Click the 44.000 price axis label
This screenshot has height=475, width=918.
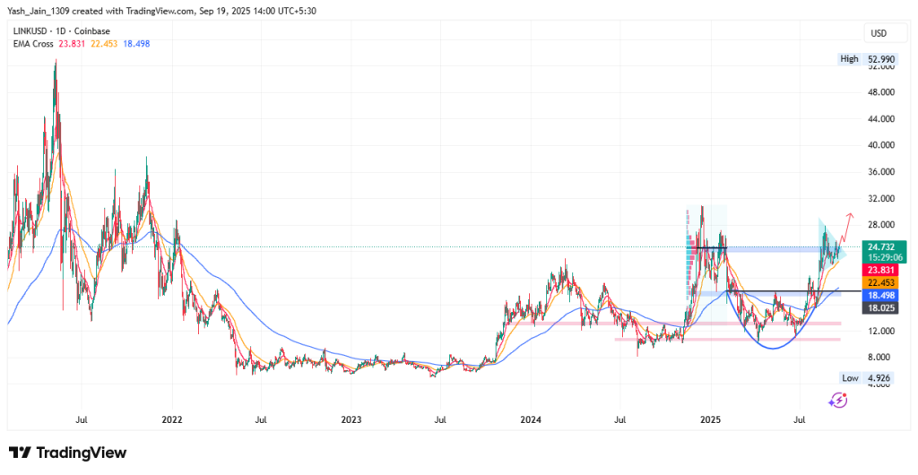click(x=880, y=118)
